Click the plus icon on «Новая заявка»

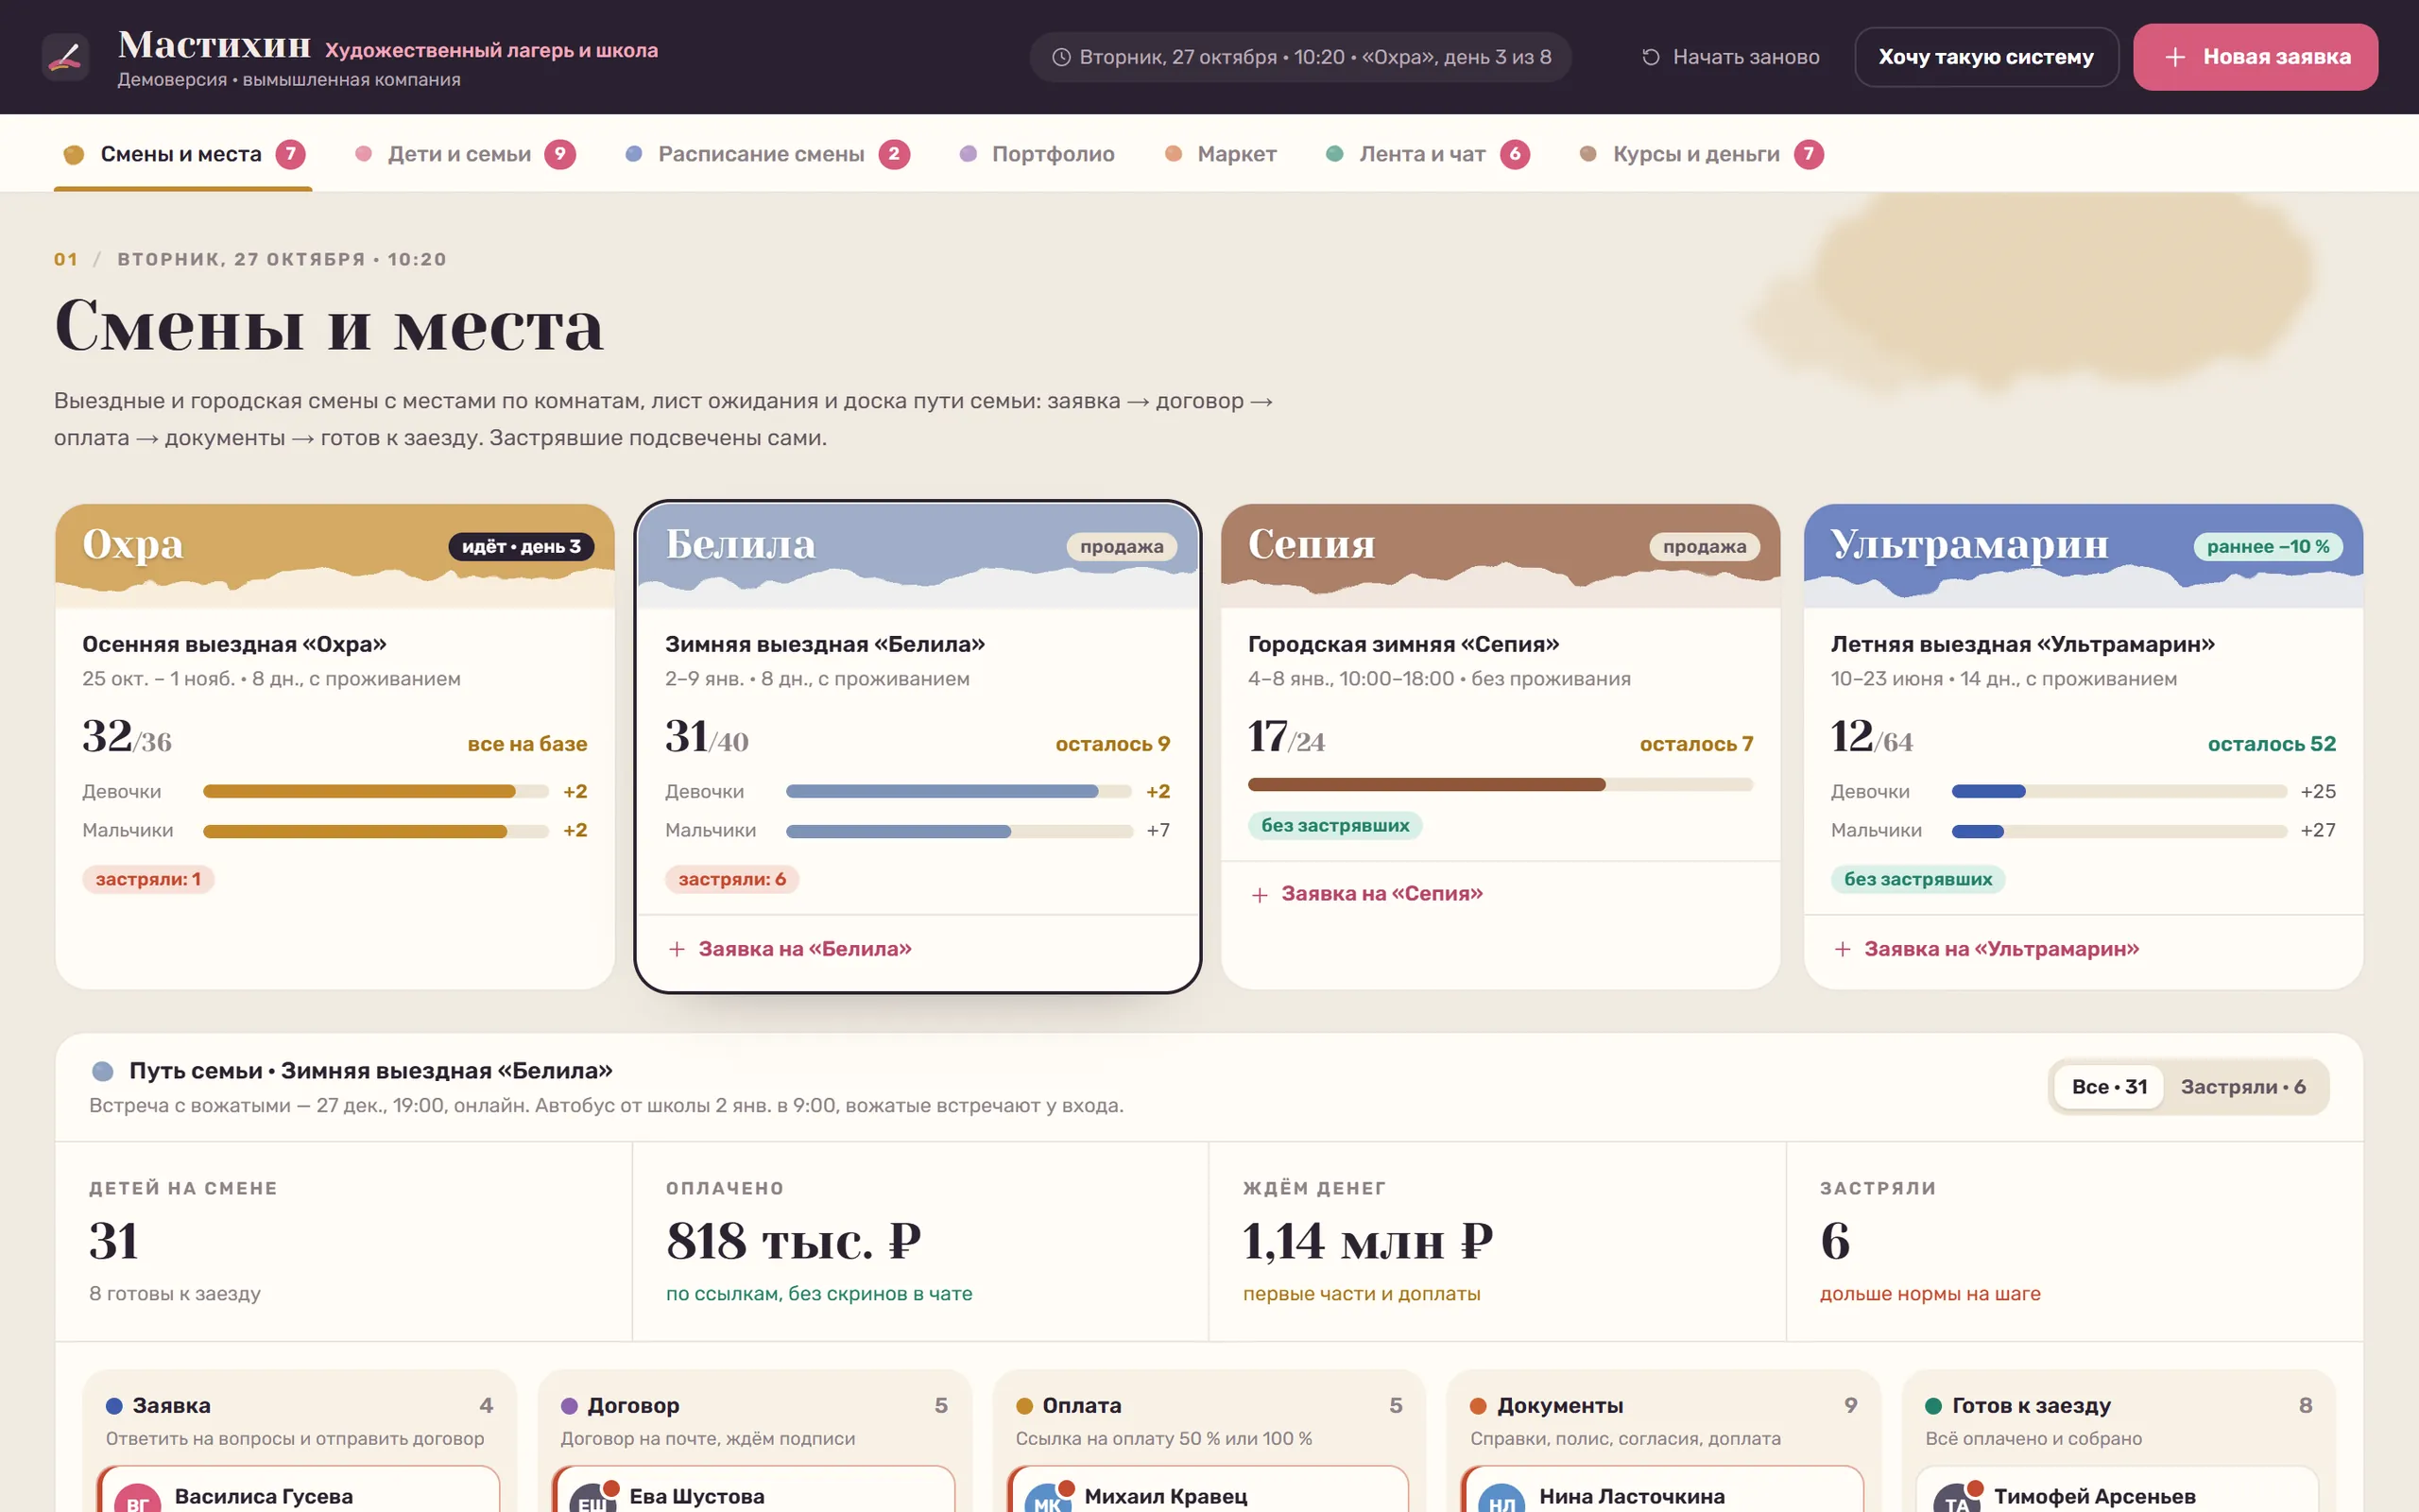(2175, 57)
